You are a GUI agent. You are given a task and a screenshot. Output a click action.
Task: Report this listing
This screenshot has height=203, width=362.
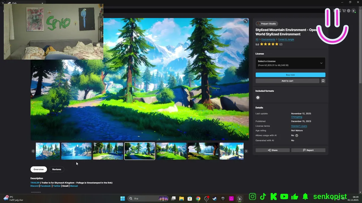[x=308, y=150]
